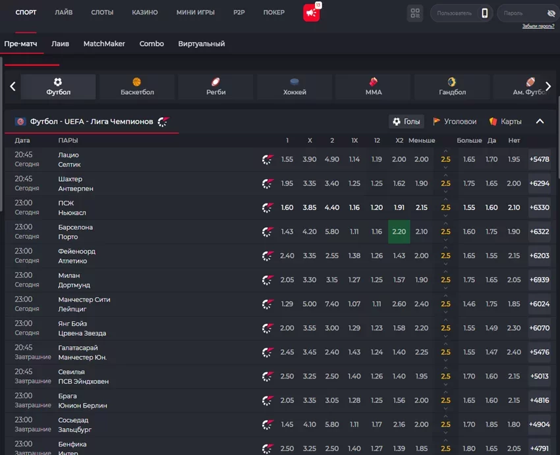
Task: Open the СПОРТ main menu section
Action: [26, 13]
